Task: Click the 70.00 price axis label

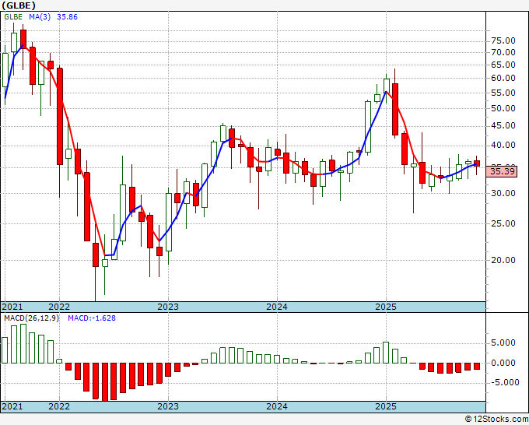Action: [x=503, y=52]
